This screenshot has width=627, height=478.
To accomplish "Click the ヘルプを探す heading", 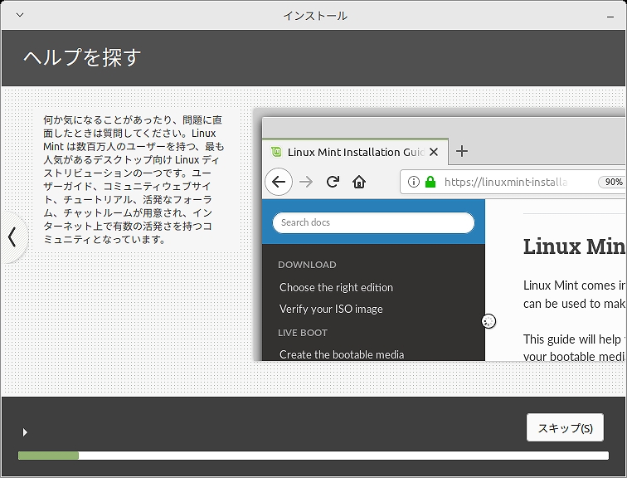I will [x=82, y=57].
